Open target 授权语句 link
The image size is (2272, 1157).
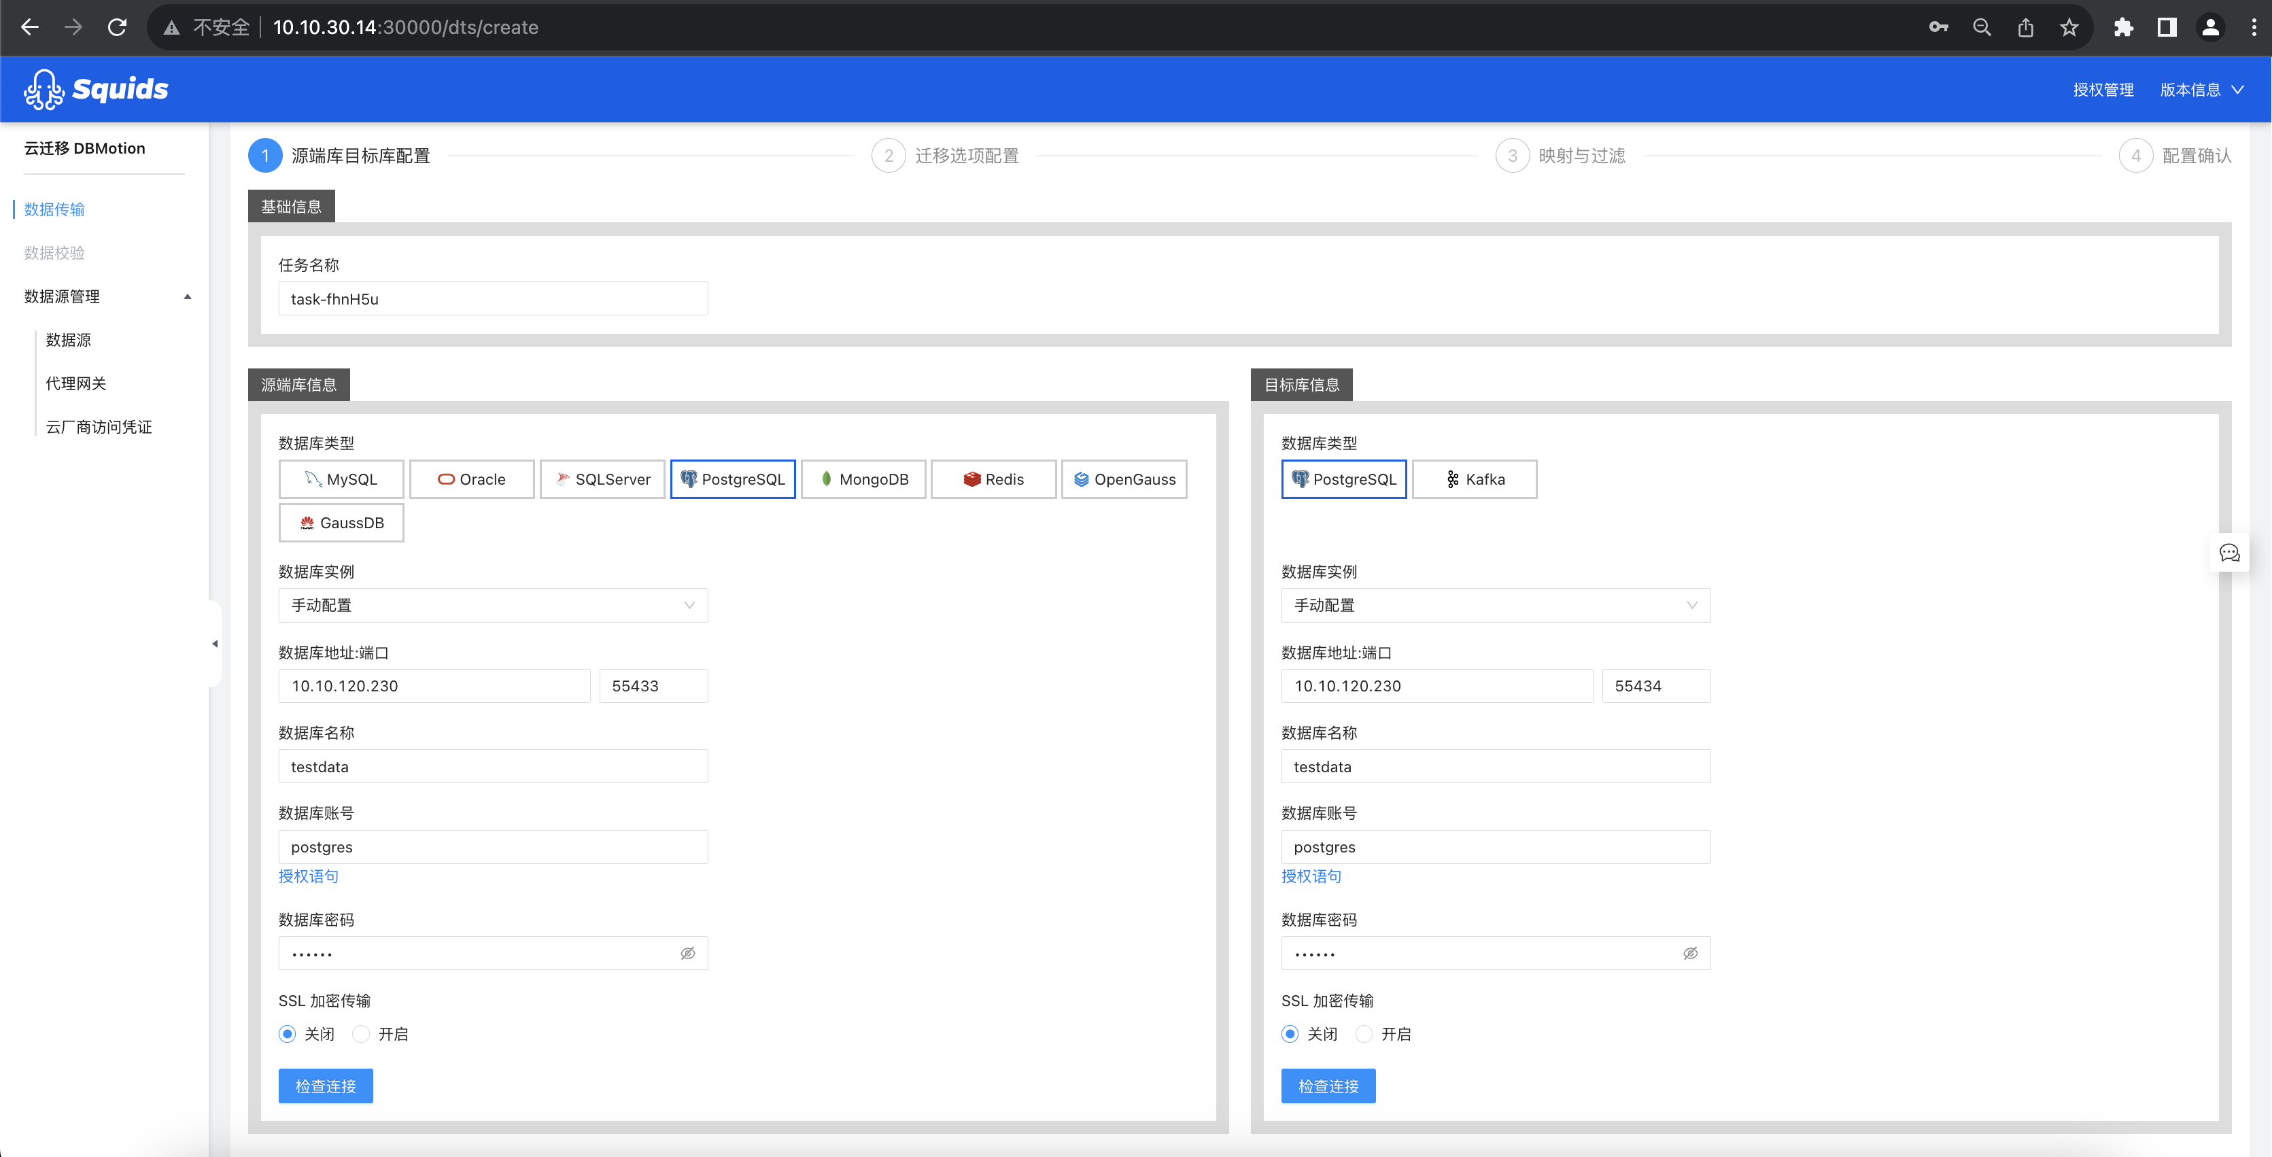(x=1311, y=876)
